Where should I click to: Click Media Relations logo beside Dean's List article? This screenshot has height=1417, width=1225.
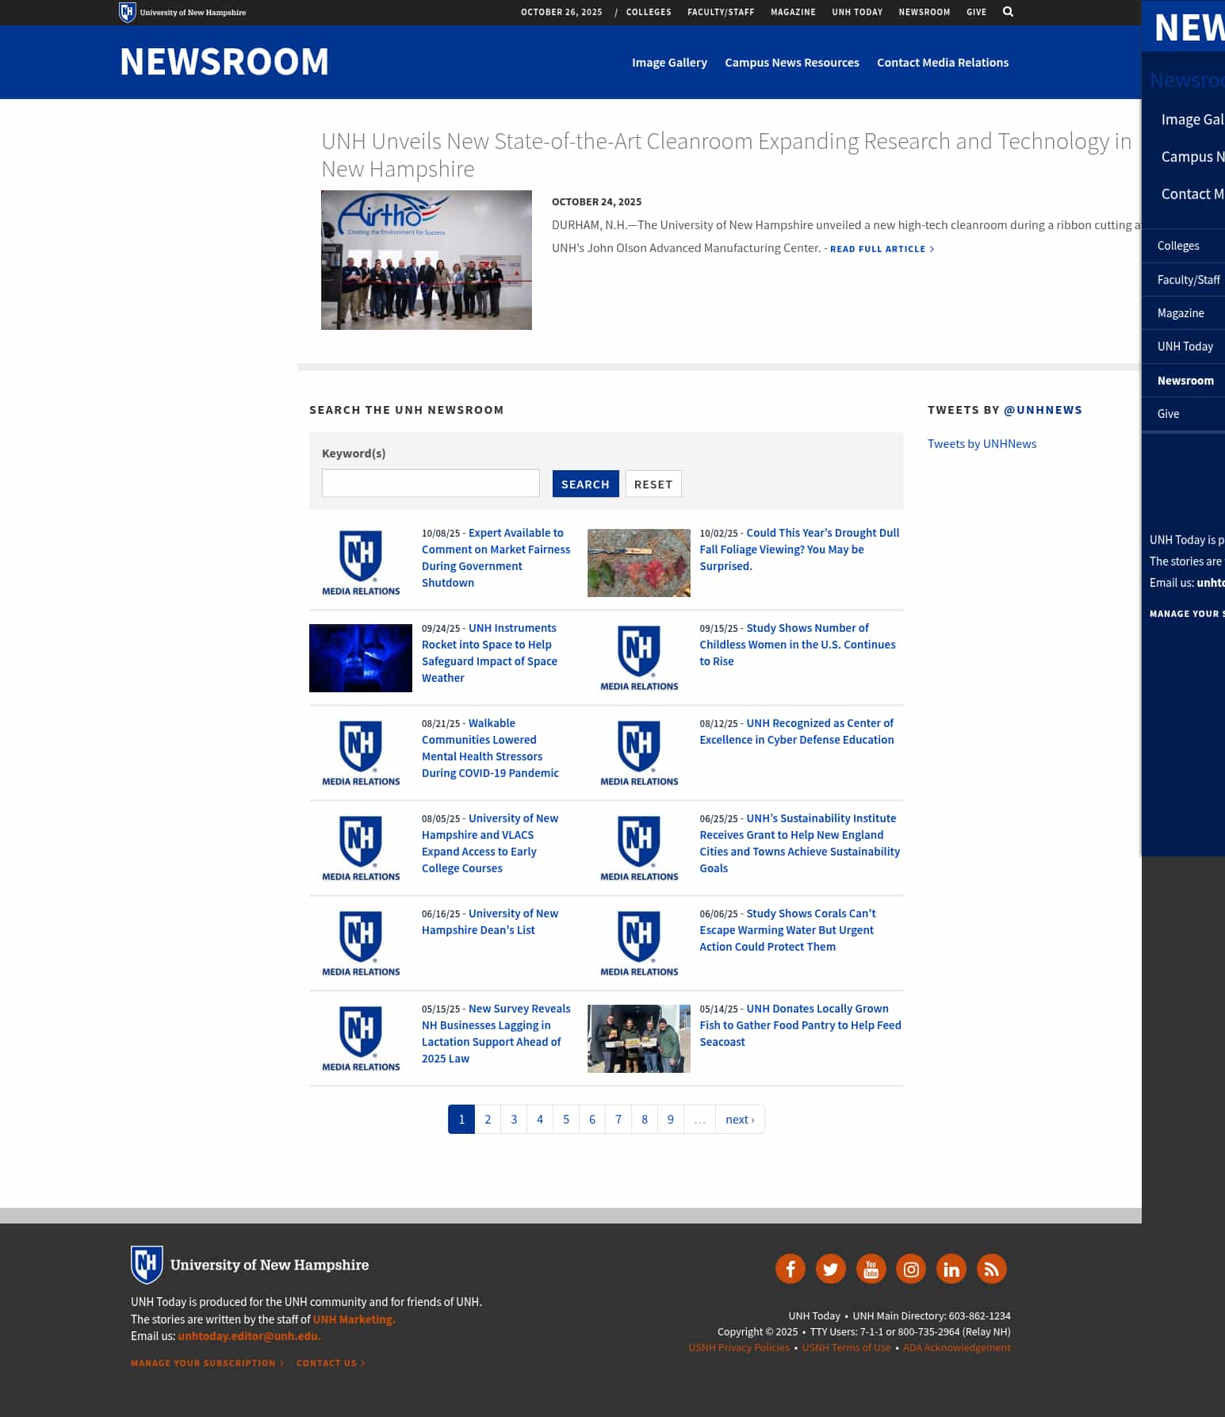tap(361, 944)
